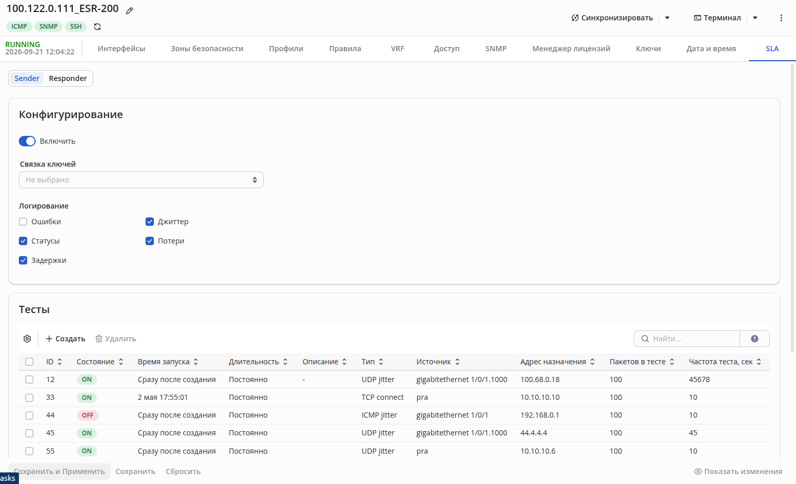Check the Ошибки logging checkbox

tap(23, 222)
